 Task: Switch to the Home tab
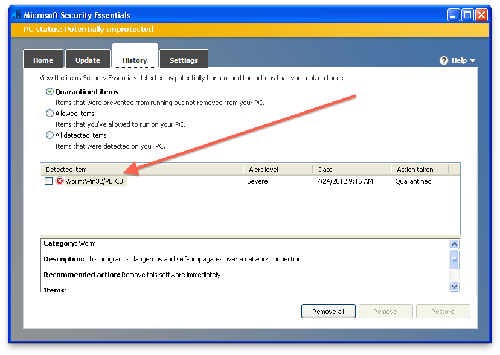click(43, 60)
